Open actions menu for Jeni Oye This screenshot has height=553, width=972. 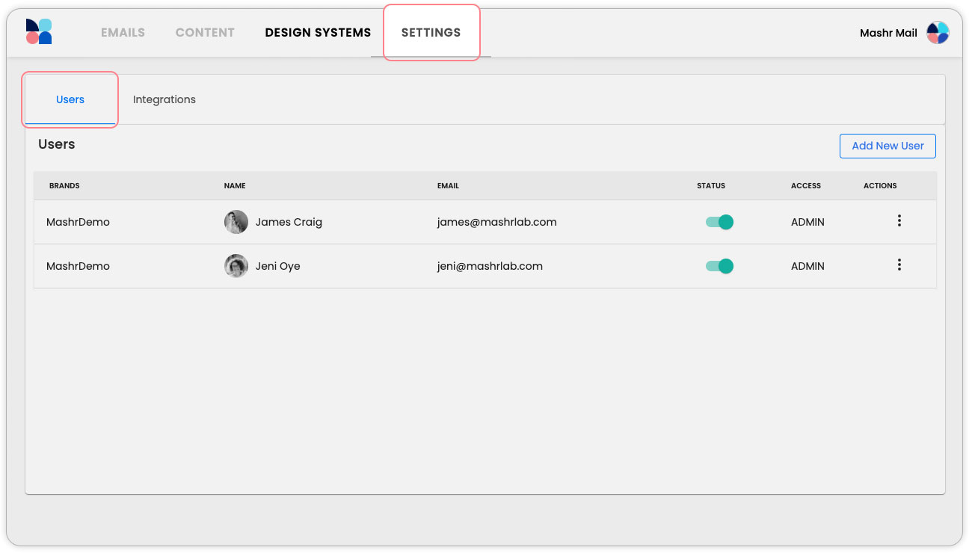click(x=899, y=265)
